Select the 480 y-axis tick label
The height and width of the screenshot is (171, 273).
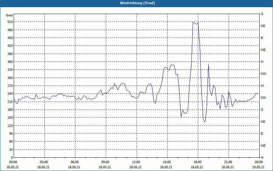10,30
